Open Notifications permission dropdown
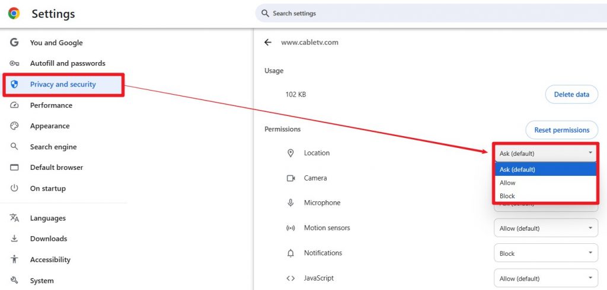 point(546,253)
